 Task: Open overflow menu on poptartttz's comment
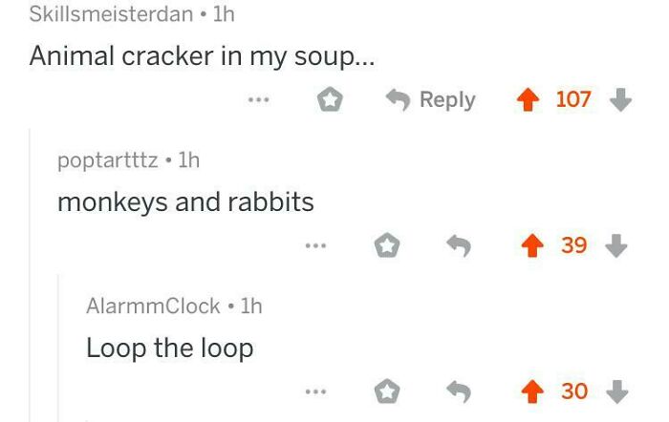click(315, 245)
